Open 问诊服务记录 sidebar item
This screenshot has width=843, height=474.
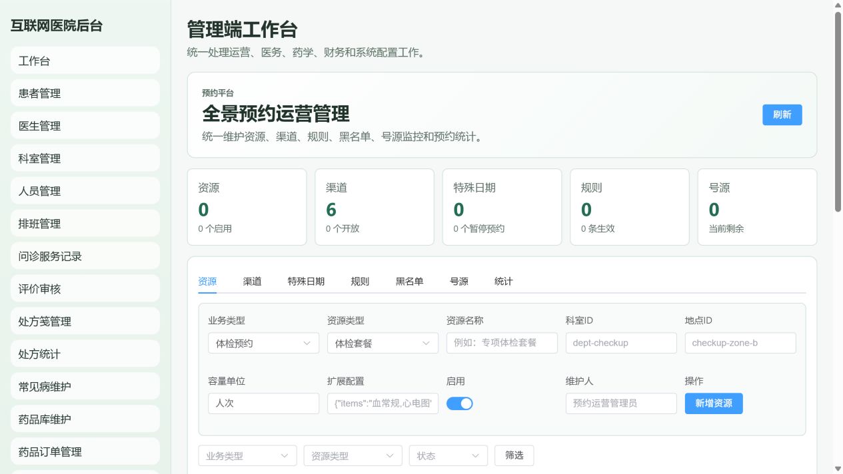coord(85,256)
